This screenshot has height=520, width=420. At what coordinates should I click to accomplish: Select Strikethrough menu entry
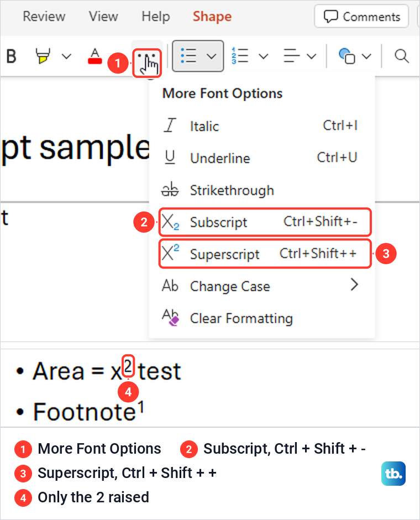click(x=262, y=190)
